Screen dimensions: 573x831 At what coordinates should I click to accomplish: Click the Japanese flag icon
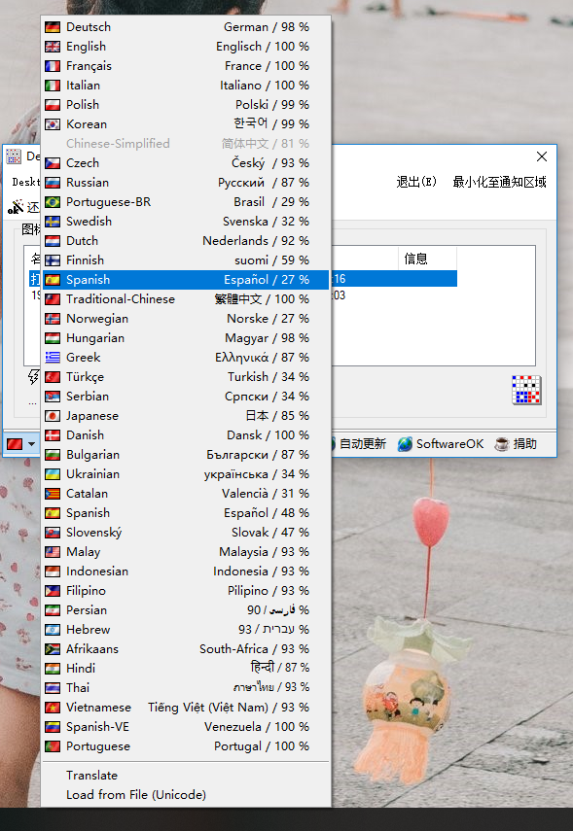tap(53, 416)
